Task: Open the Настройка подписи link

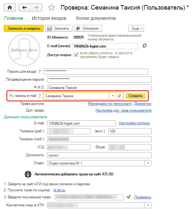Action: click(134, 123)
